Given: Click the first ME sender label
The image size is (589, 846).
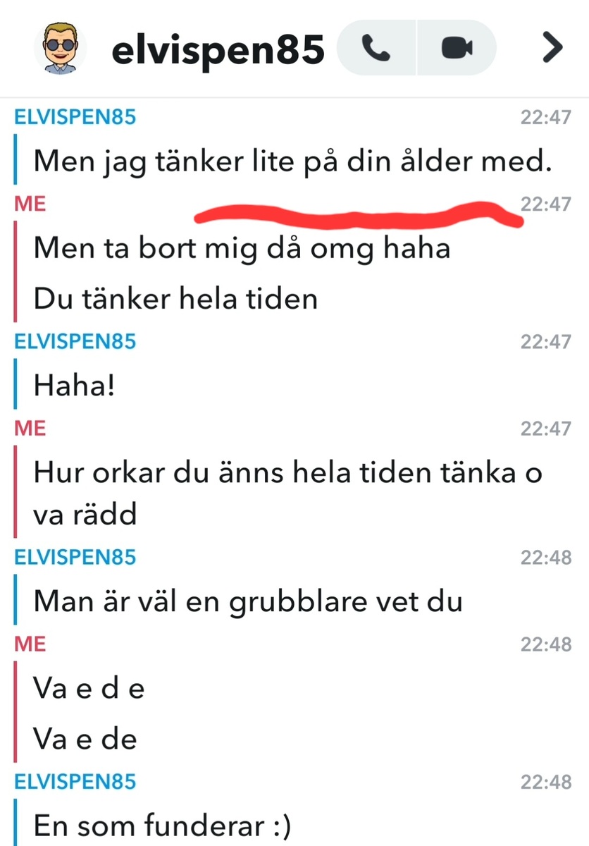Looking at the screenshot, I should 30,204.
